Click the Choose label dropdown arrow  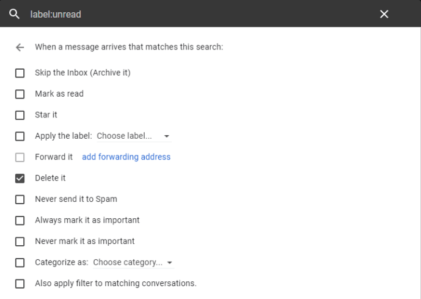[x=167, y=136]
